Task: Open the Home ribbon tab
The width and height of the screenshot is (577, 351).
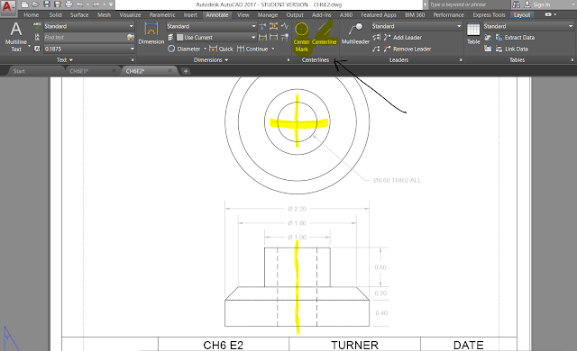Action: (31, 15)
